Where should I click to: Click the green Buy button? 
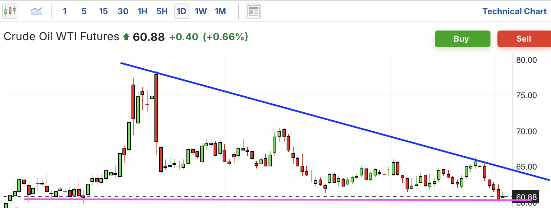coord(463,39)
